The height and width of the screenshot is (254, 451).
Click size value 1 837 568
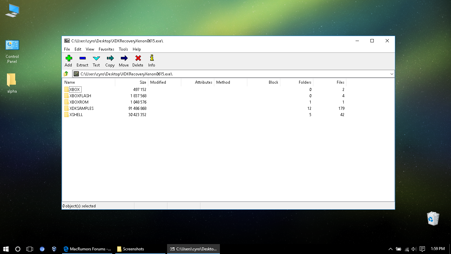pos(138,96)
